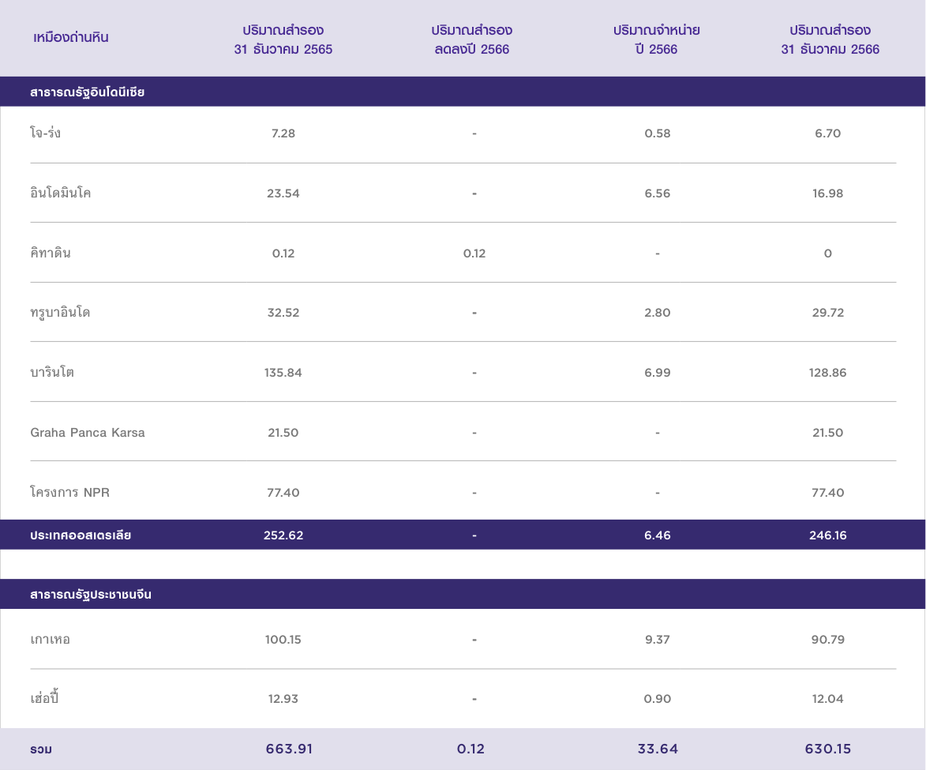Select the row label 'ทรูบาอินโด'

(x=60, y=313)
